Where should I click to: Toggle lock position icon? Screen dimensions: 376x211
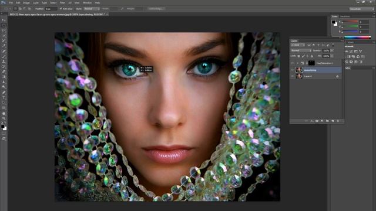coord(307,56)
